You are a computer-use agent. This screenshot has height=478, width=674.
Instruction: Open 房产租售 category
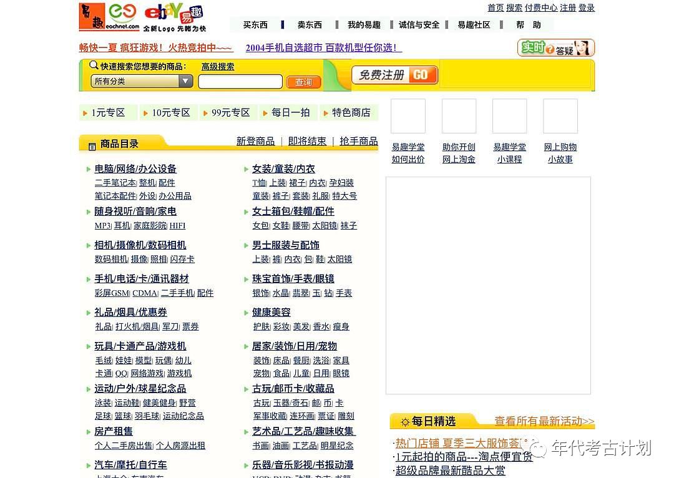click(114, 431)
